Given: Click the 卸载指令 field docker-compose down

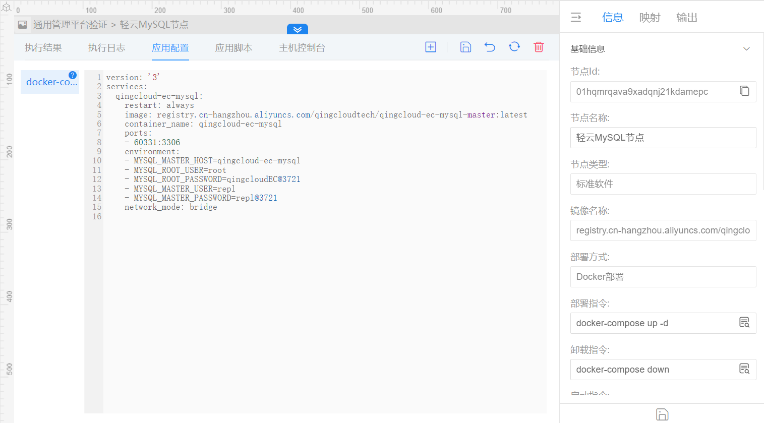Looking at the screenshot, I should (663, 370).
